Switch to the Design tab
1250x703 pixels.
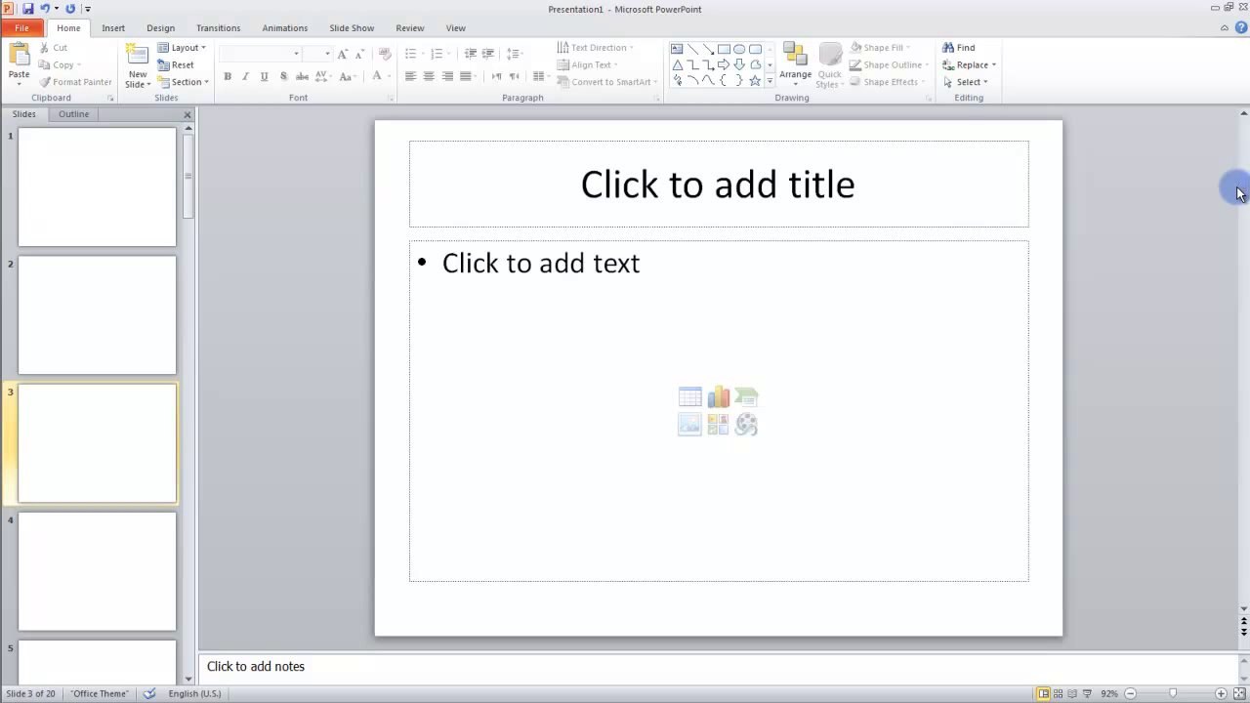(160, 28)
